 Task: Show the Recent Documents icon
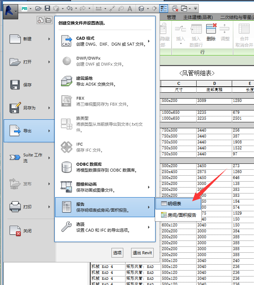pos(40,20)
